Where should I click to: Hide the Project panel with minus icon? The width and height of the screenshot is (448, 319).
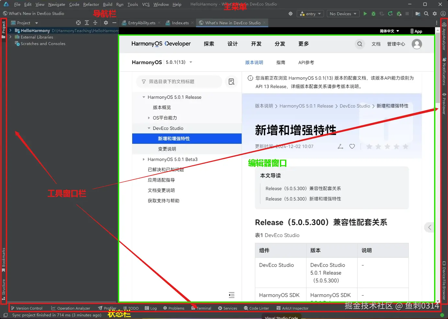[x=114, y=23]
